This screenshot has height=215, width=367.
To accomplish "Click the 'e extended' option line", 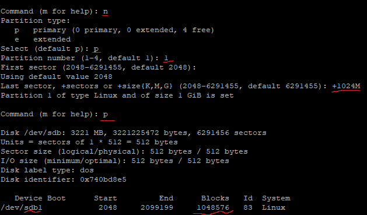I will pos(43,39).
